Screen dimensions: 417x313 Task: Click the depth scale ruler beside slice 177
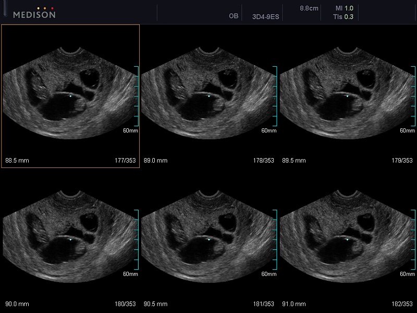[137, 96]
